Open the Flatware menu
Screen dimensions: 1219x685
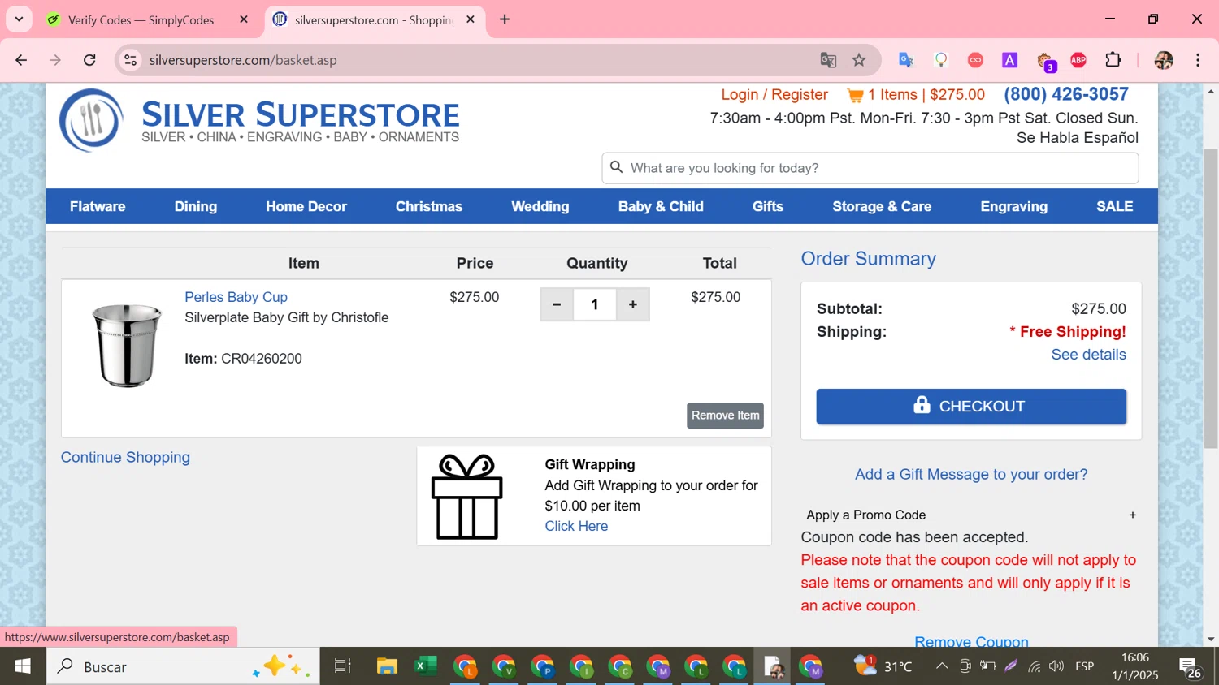click(98, 206)
